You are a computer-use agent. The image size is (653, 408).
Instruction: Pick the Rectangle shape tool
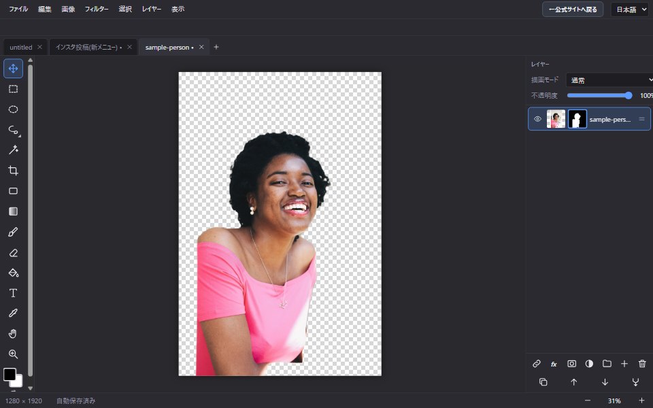coord(14,190)
